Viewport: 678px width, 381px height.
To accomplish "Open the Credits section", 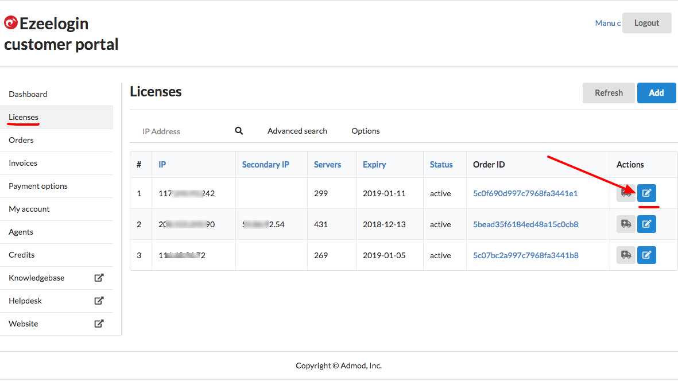I will click(57, 254).
